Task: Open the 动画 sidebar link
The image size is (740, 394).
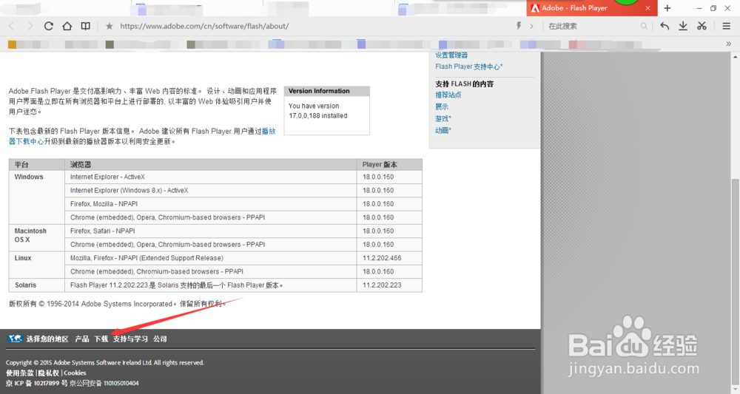Action: click(443, 131)
